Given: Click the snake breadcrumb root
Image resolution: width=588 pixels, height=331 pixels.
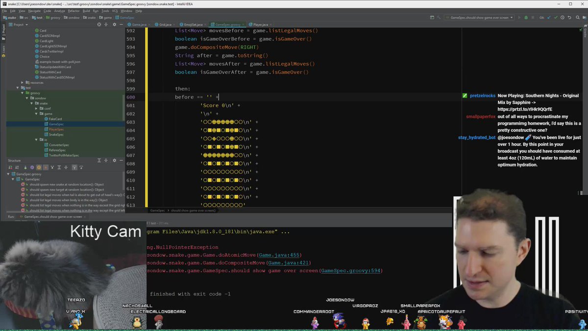Looking at the screenshot, I should pos(10,18).
